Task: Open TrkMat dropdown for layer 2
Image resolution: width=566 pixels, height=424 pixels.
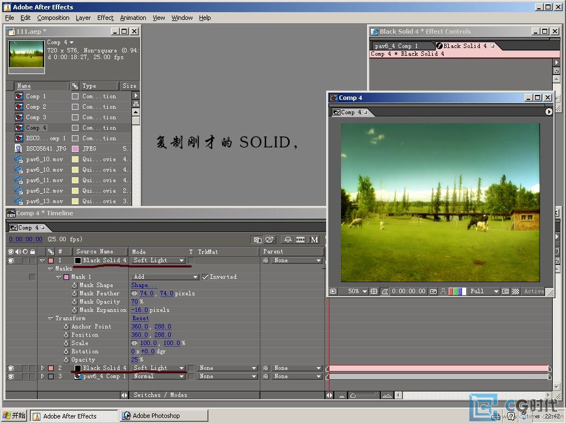Action: (x=227, y=368)
